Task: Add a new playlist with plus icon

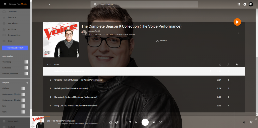Action: point(27,83)
